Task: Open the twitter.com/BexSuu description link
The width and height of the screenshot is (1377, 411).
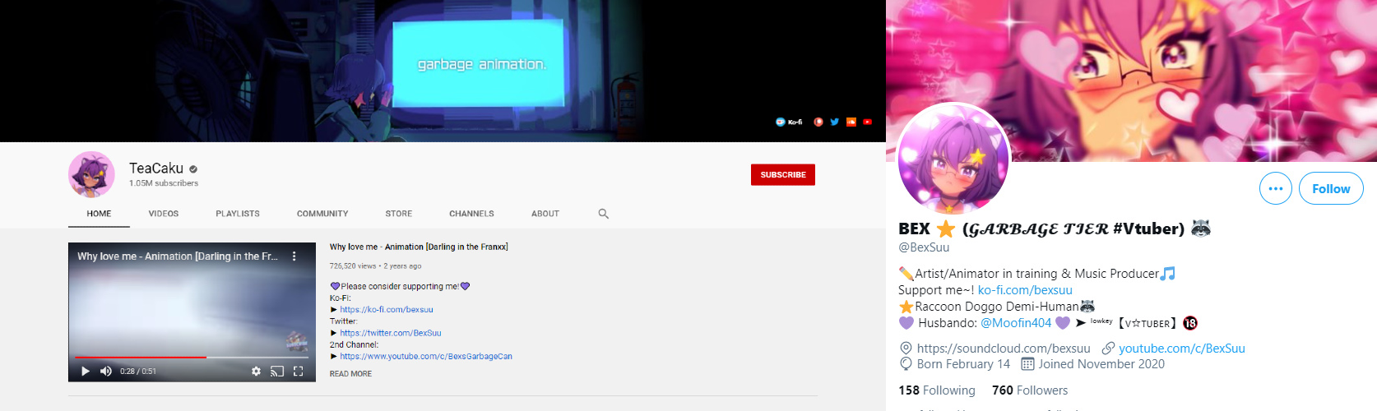Action: pyautogui.click(x=391, y=333)
